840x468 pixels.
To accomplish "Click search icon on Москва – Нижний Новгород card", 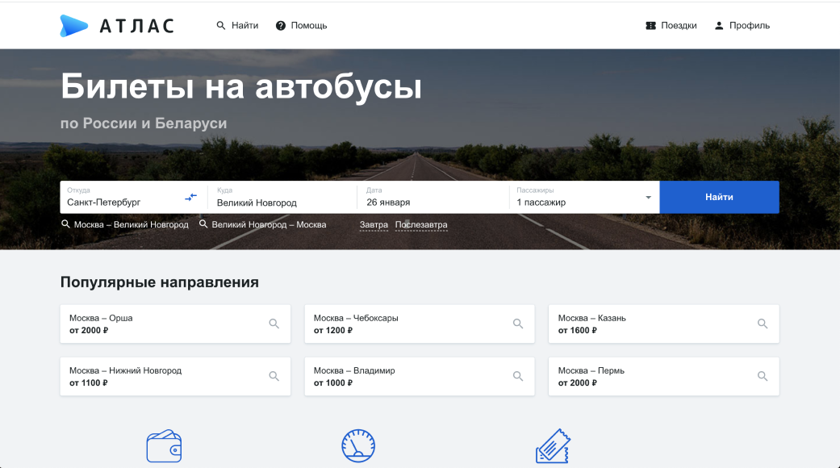I will [274, 376].
